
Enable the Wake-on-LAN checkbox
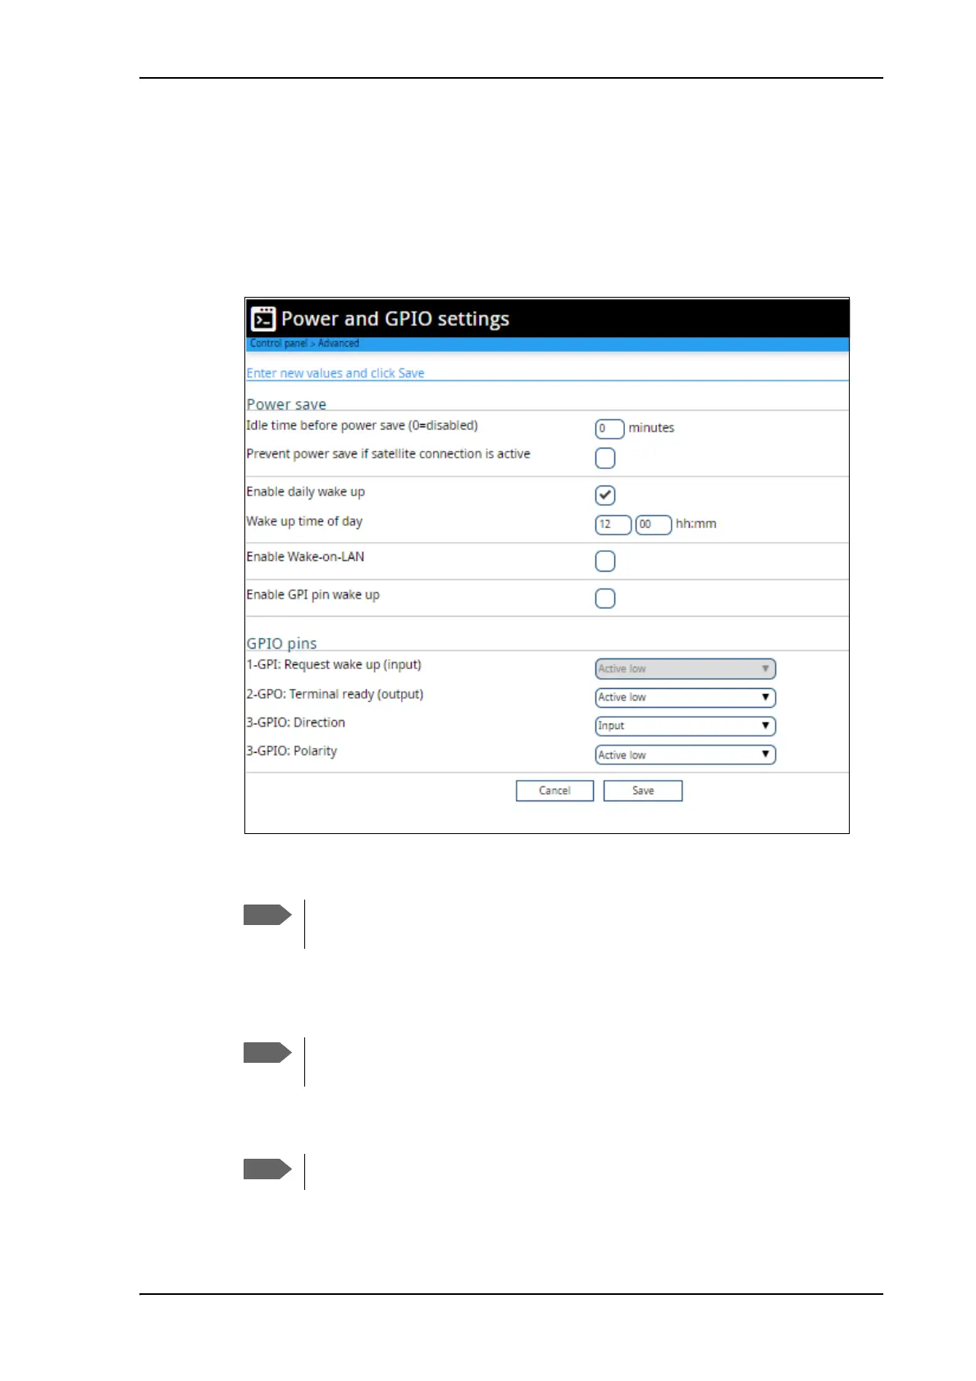pos(605,561)
